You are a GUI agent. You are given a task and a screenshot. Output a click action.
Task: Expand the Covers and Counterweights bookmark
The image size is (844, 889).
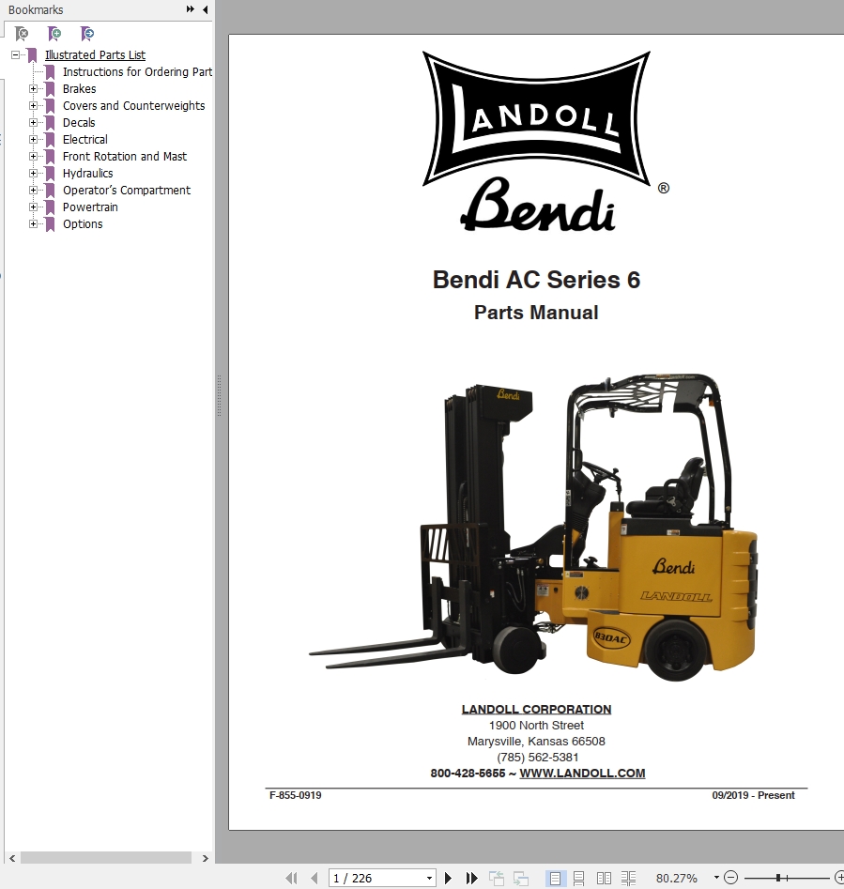[33, 106]
